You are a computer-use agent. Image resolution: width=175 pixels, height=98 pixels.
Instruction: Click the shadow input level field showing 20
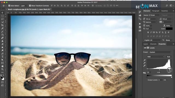point(149,72)
